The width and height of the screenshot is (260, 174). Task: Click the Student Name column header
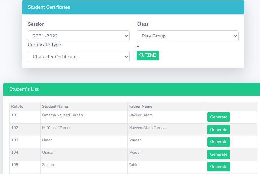[x=55, y=106]
